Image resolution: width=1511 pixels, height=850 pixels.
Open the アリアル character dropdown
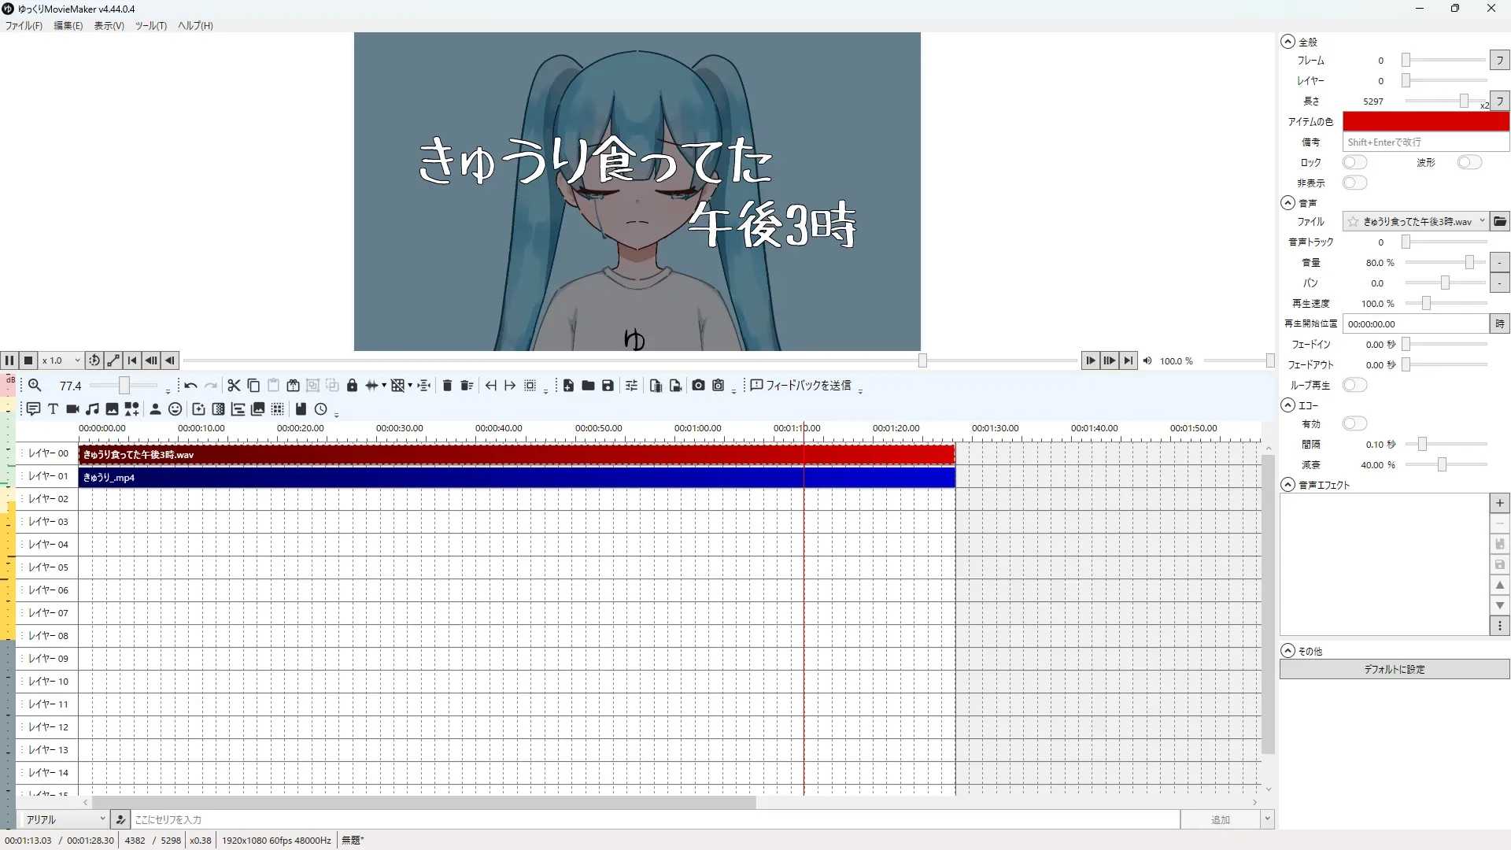point(65,819)
